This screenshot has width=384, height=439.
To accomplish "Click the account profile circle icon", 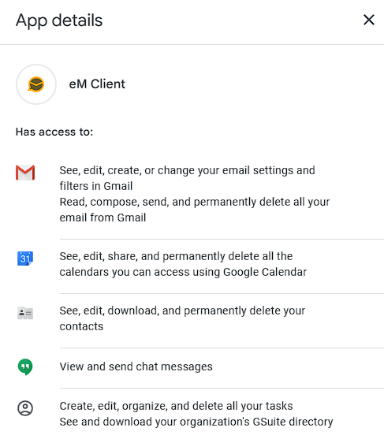I will pos(25,408).
